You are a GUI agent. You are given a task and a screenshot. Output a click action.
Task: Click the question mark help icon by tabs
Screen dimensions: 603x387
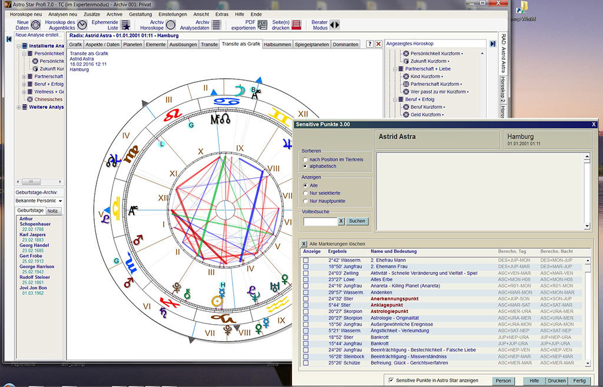[x=370, y=44]
